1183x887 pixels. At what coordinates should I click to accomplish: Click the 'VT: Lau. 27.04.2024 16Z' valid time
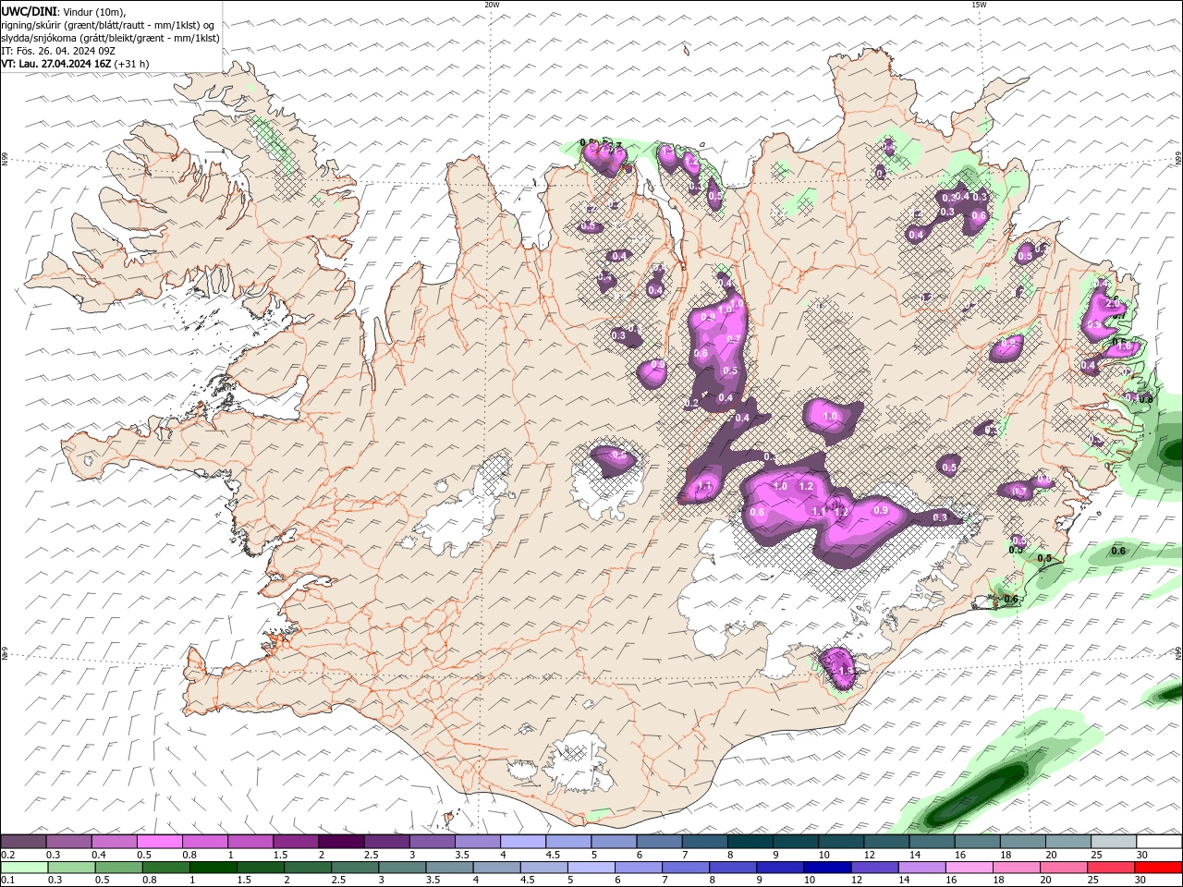point(56,64)
